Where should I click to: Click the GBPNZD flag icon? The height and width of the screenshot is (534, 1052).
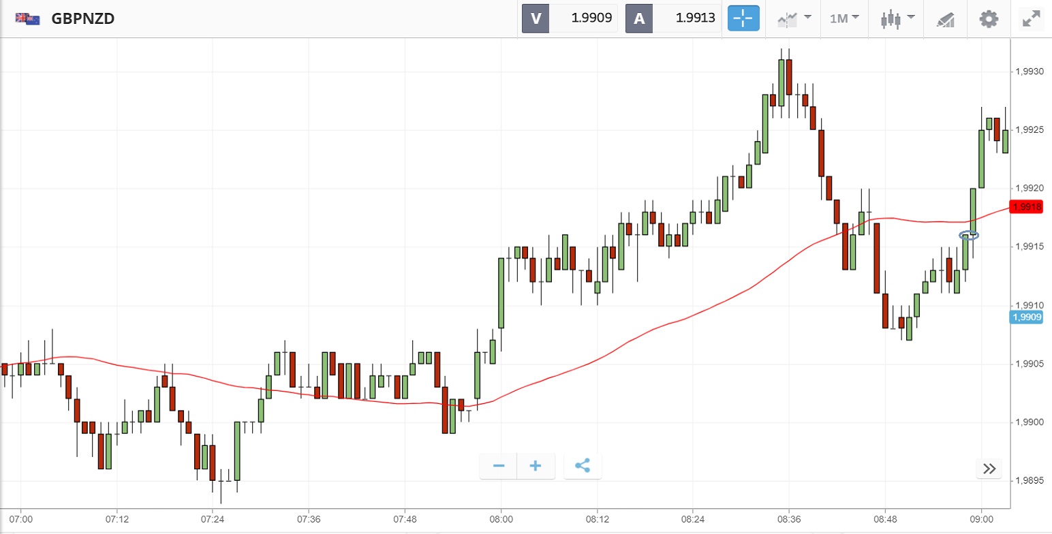(x=27, y=18)
